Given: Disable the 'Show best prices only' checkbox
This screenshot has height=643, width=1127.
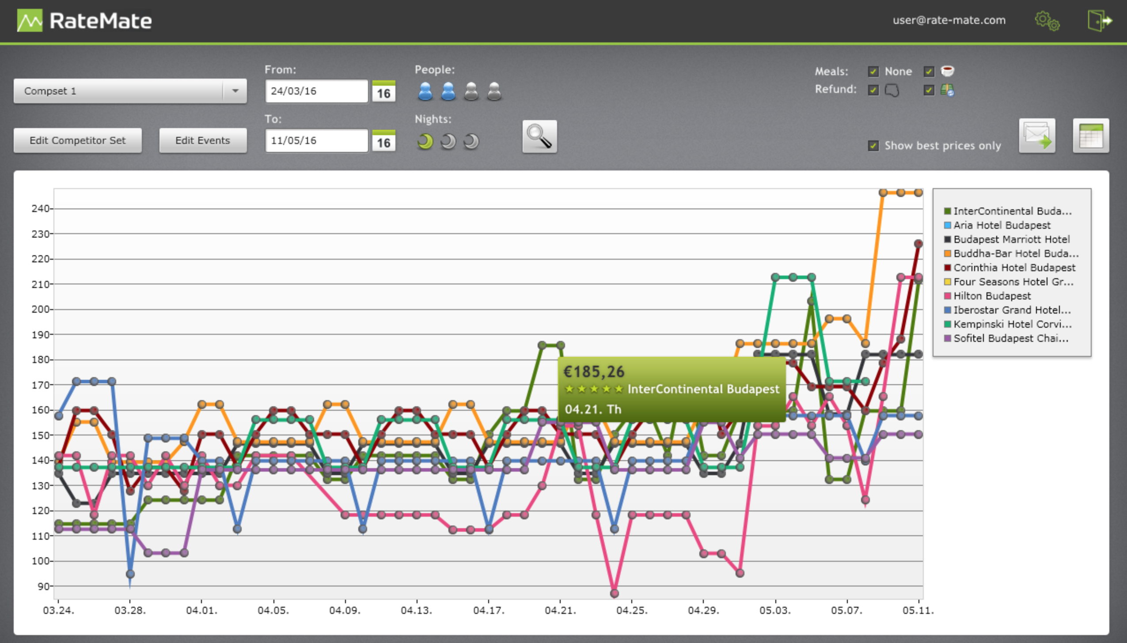Looking at the screenshot, I should 873,145.
